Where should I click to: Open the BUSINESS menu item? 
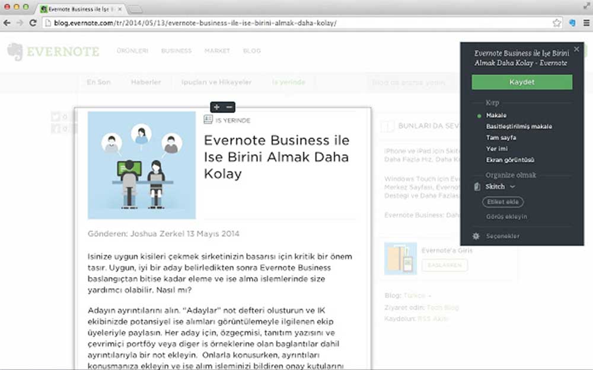(x=176, y=50)
